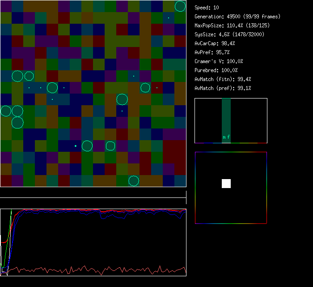Click the circle touching the grid's left edge
Screen dimensions: 313x287
(x=6, y=111)
